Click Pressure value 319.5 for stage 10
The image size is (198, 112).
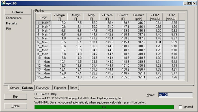pyautogui.click(x=139, y=58)
